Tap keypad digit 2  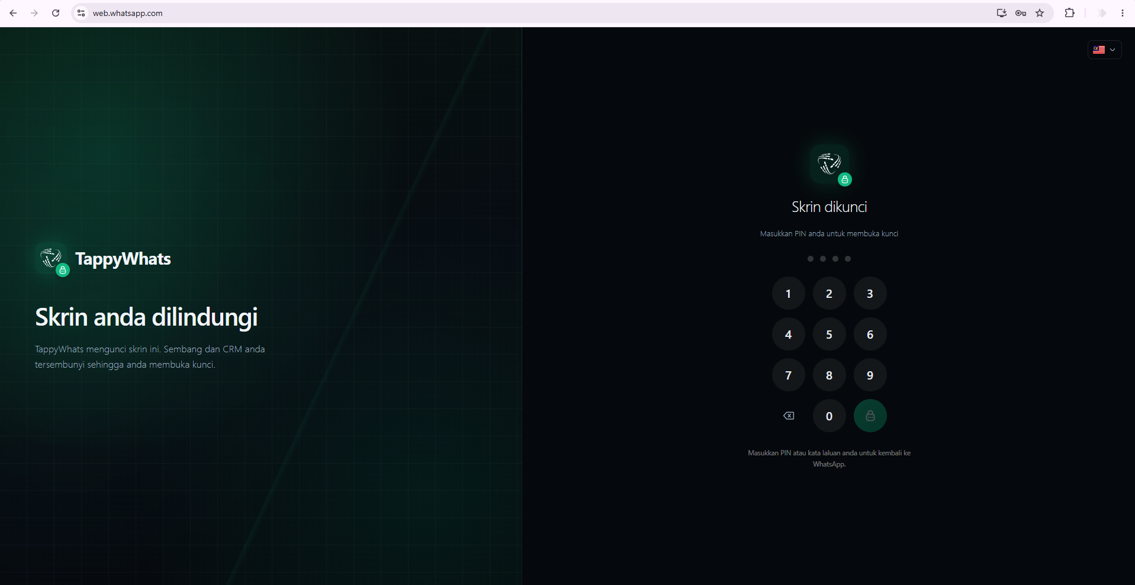click(829, 293)
